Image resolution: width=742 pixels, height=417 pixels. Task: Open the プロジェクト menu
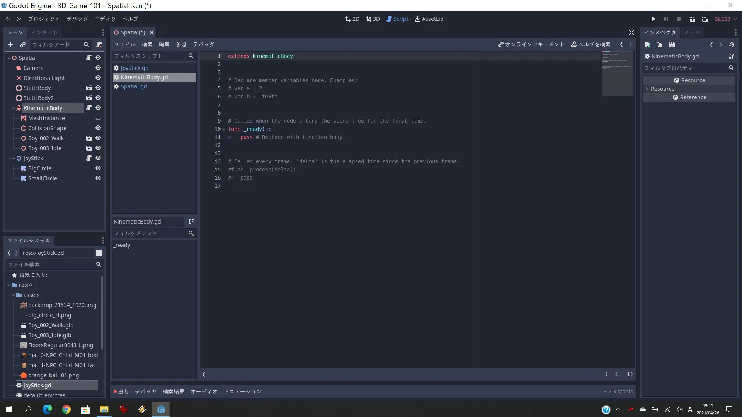point(44,19)
